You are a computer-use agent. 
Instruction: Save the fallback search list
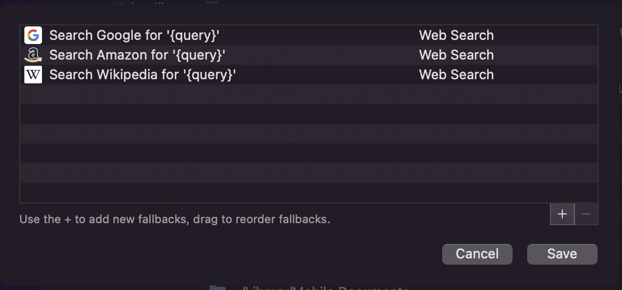tap(562, 254)
